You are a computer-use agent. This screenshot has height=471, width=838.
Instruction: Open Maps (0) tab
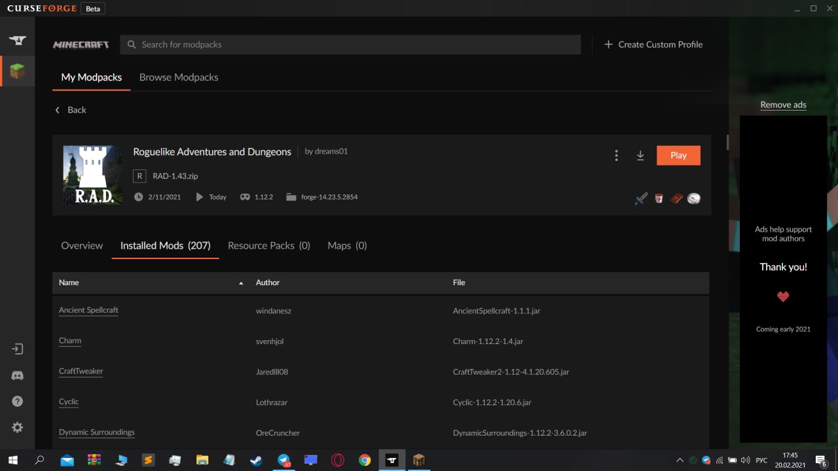[x=347, y=245]
